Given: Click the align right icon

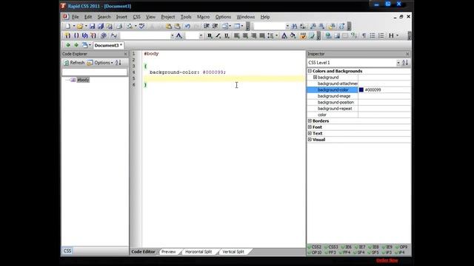Looking at the screenshot, I should [x=253, y=35].
